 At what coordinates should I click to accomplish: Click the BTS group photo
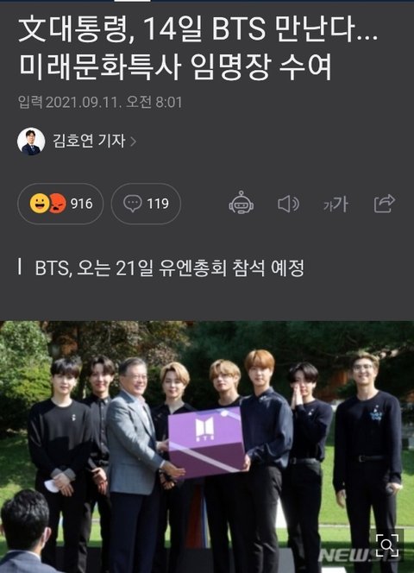207,447
